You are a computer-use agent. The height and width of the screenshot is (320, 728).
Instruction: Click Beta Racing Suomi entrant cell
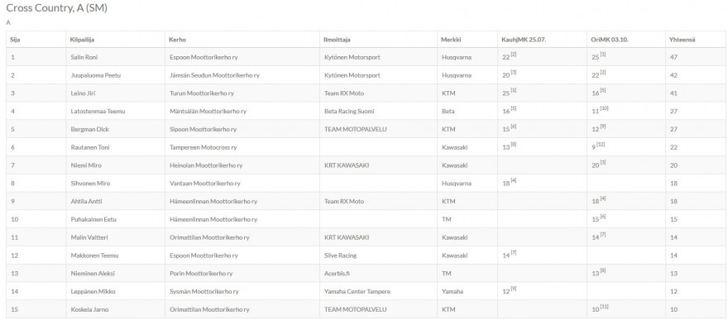[x=349, y=112]
